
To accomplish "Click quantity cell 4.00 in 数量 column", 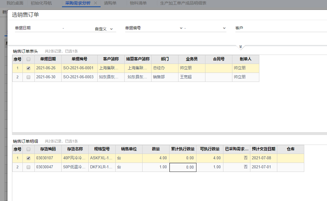I will click(156, 158).
